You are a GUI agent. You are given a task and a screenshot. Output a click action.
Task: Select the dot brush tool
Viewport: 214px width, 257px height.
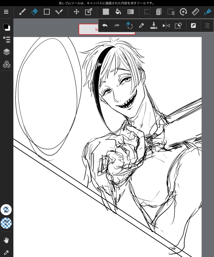coord(59,12)
